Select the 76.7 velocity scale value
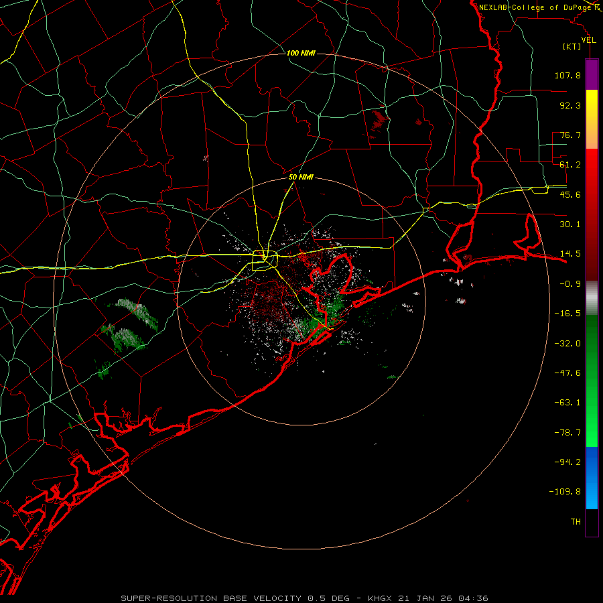 click(x=570, y=135)
